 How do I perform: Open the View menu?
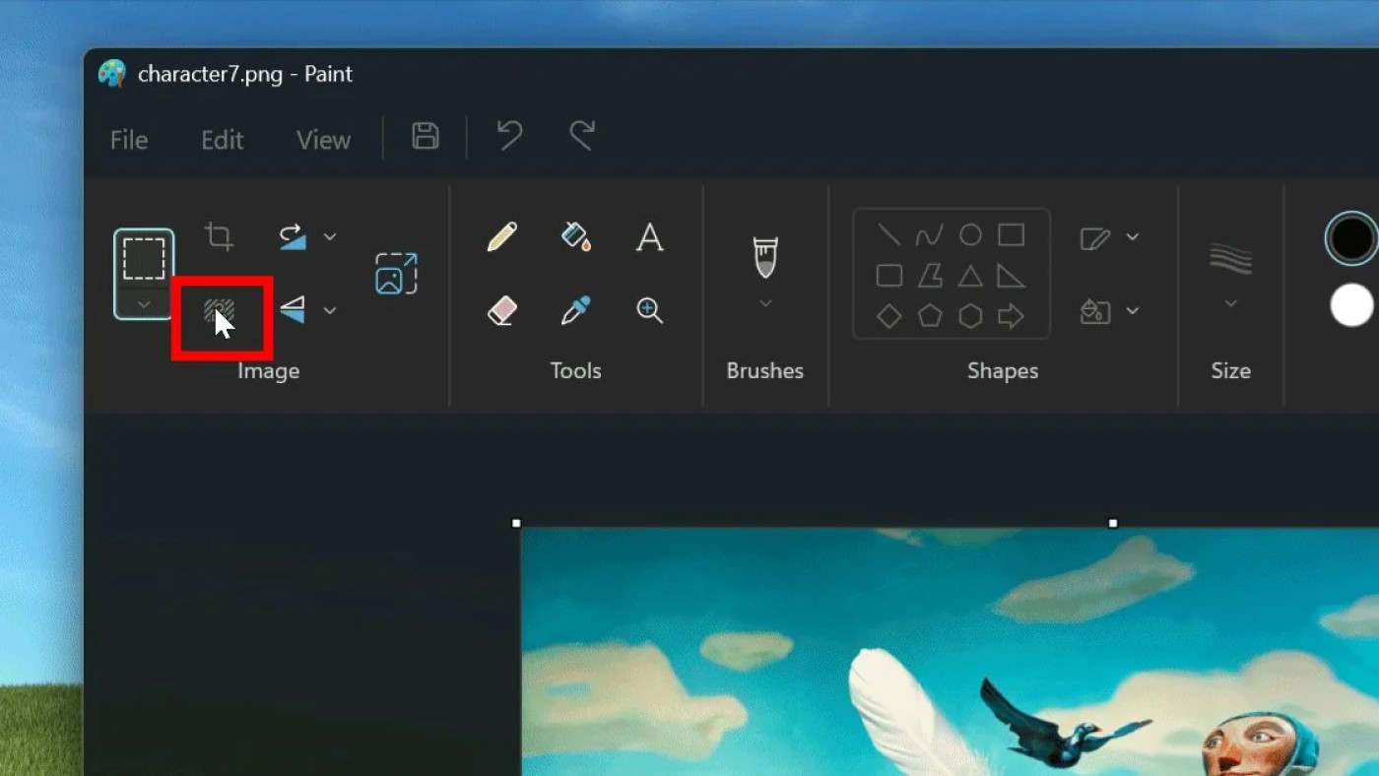tap(323, 140)
